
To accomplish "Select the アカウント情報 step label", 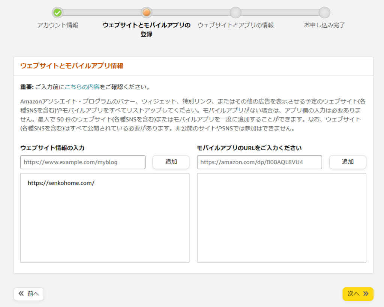I will tap(57, 25).
